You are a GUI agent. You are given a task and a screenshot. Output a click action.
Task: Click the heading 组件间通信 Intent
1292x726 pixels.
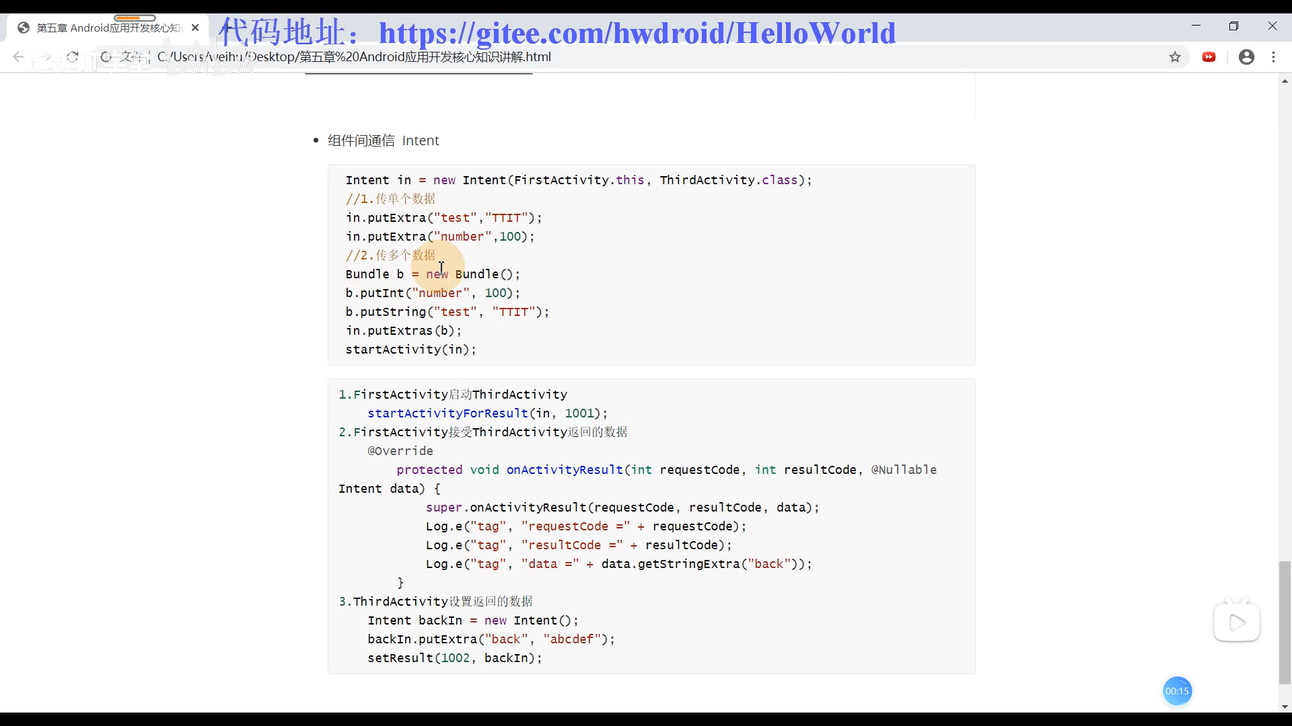point(384,140)
